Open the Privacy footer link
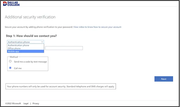The height and width of the screenshot is (107, 180). click(36, 103)
